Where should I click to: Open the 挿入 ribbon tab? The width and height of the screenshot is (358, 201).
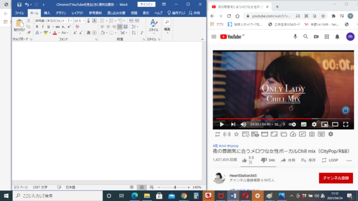coord(47,13)
